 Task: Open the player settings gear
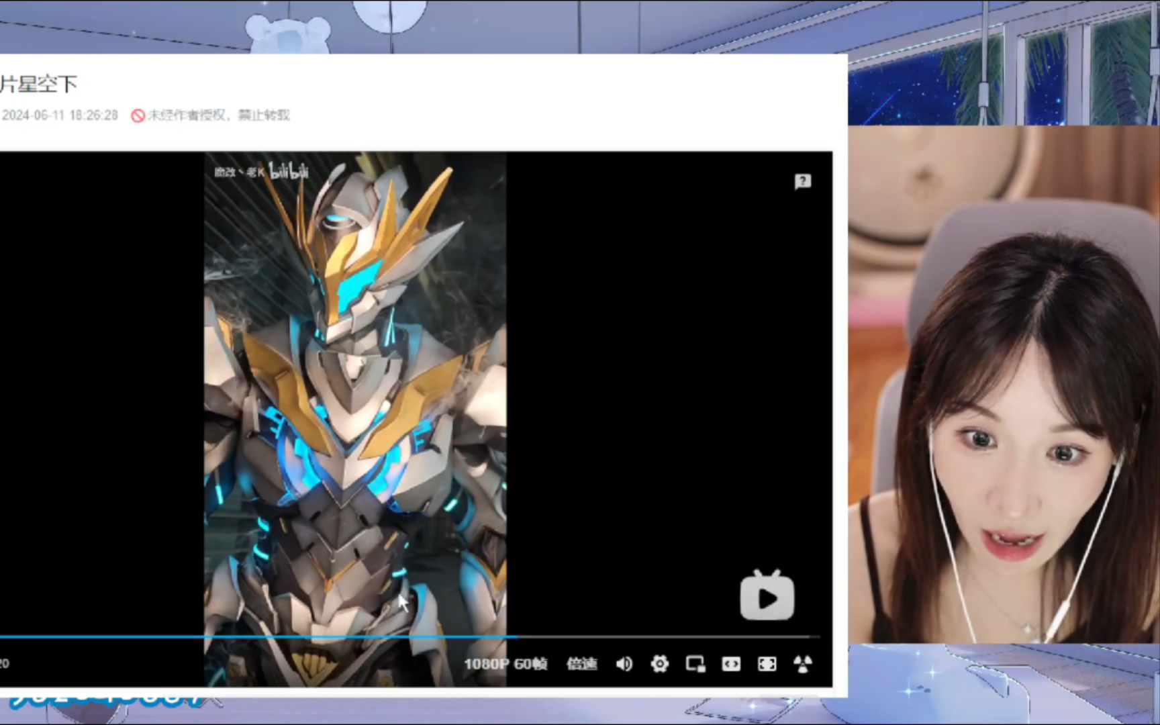[660, 664]
